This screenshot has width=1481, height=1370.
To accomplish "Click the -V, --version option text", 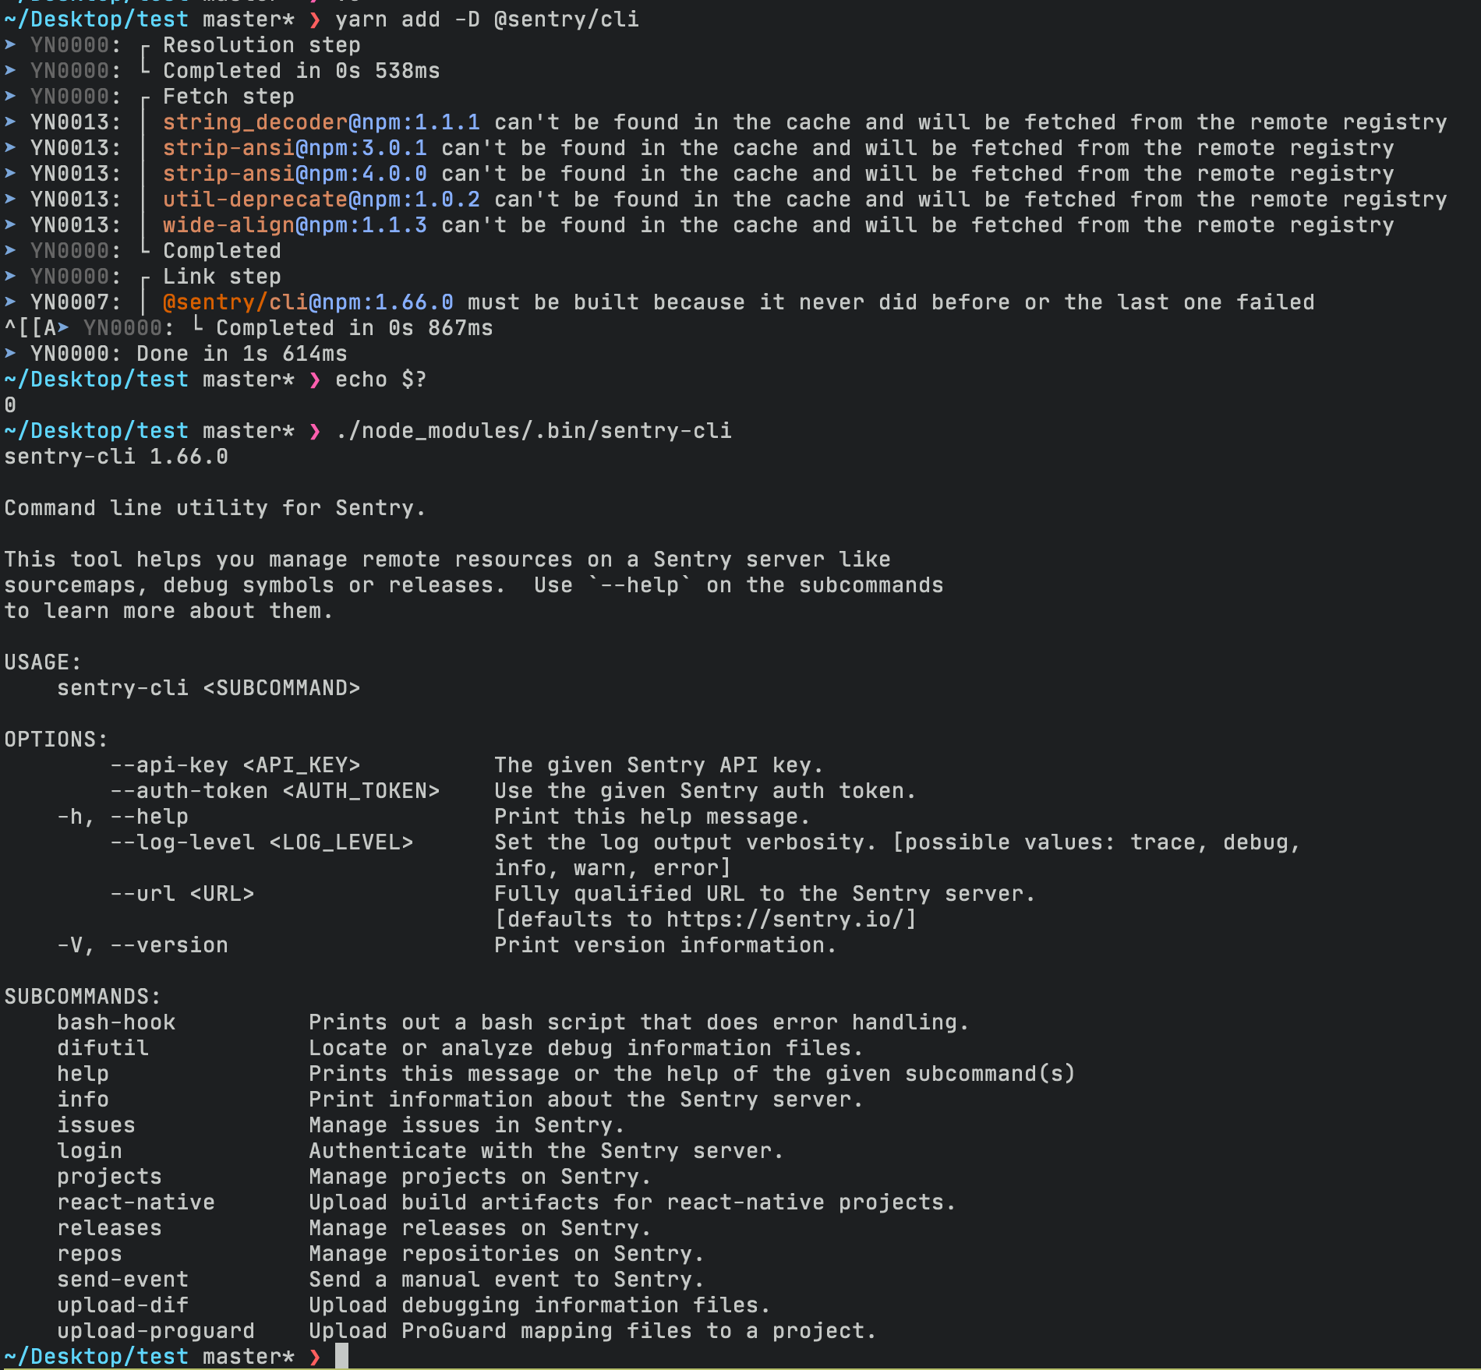I will click(x=140, y=945).
